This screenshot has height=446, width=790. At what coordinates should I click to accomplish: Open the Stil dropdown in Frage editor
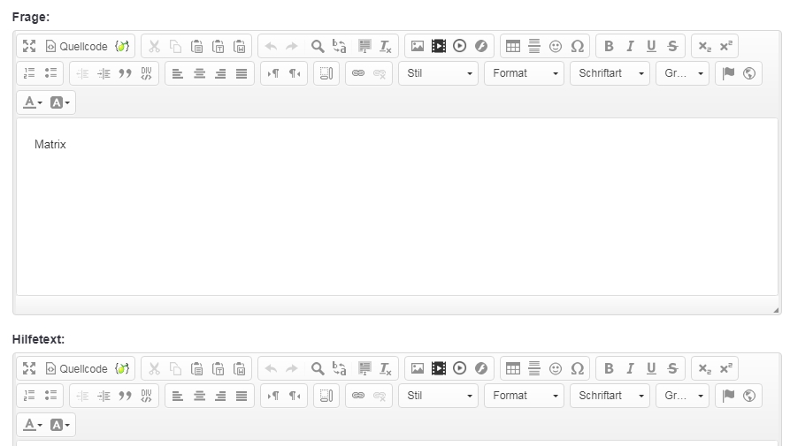pyautogui.click(x=438, y=73)
